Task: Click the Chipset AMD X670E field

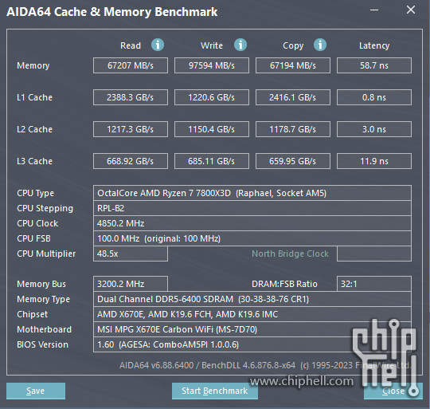Action: coord(252,314)
